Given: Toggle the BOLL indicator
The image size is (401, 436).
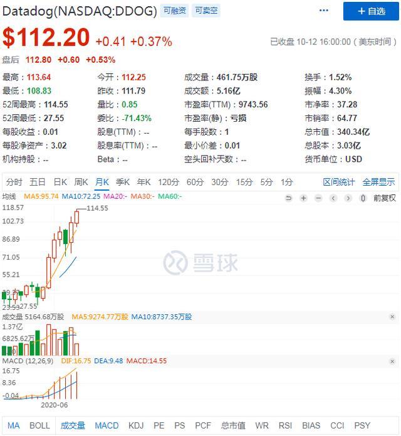Looking at the screenshot, I should tap(39, 425).
